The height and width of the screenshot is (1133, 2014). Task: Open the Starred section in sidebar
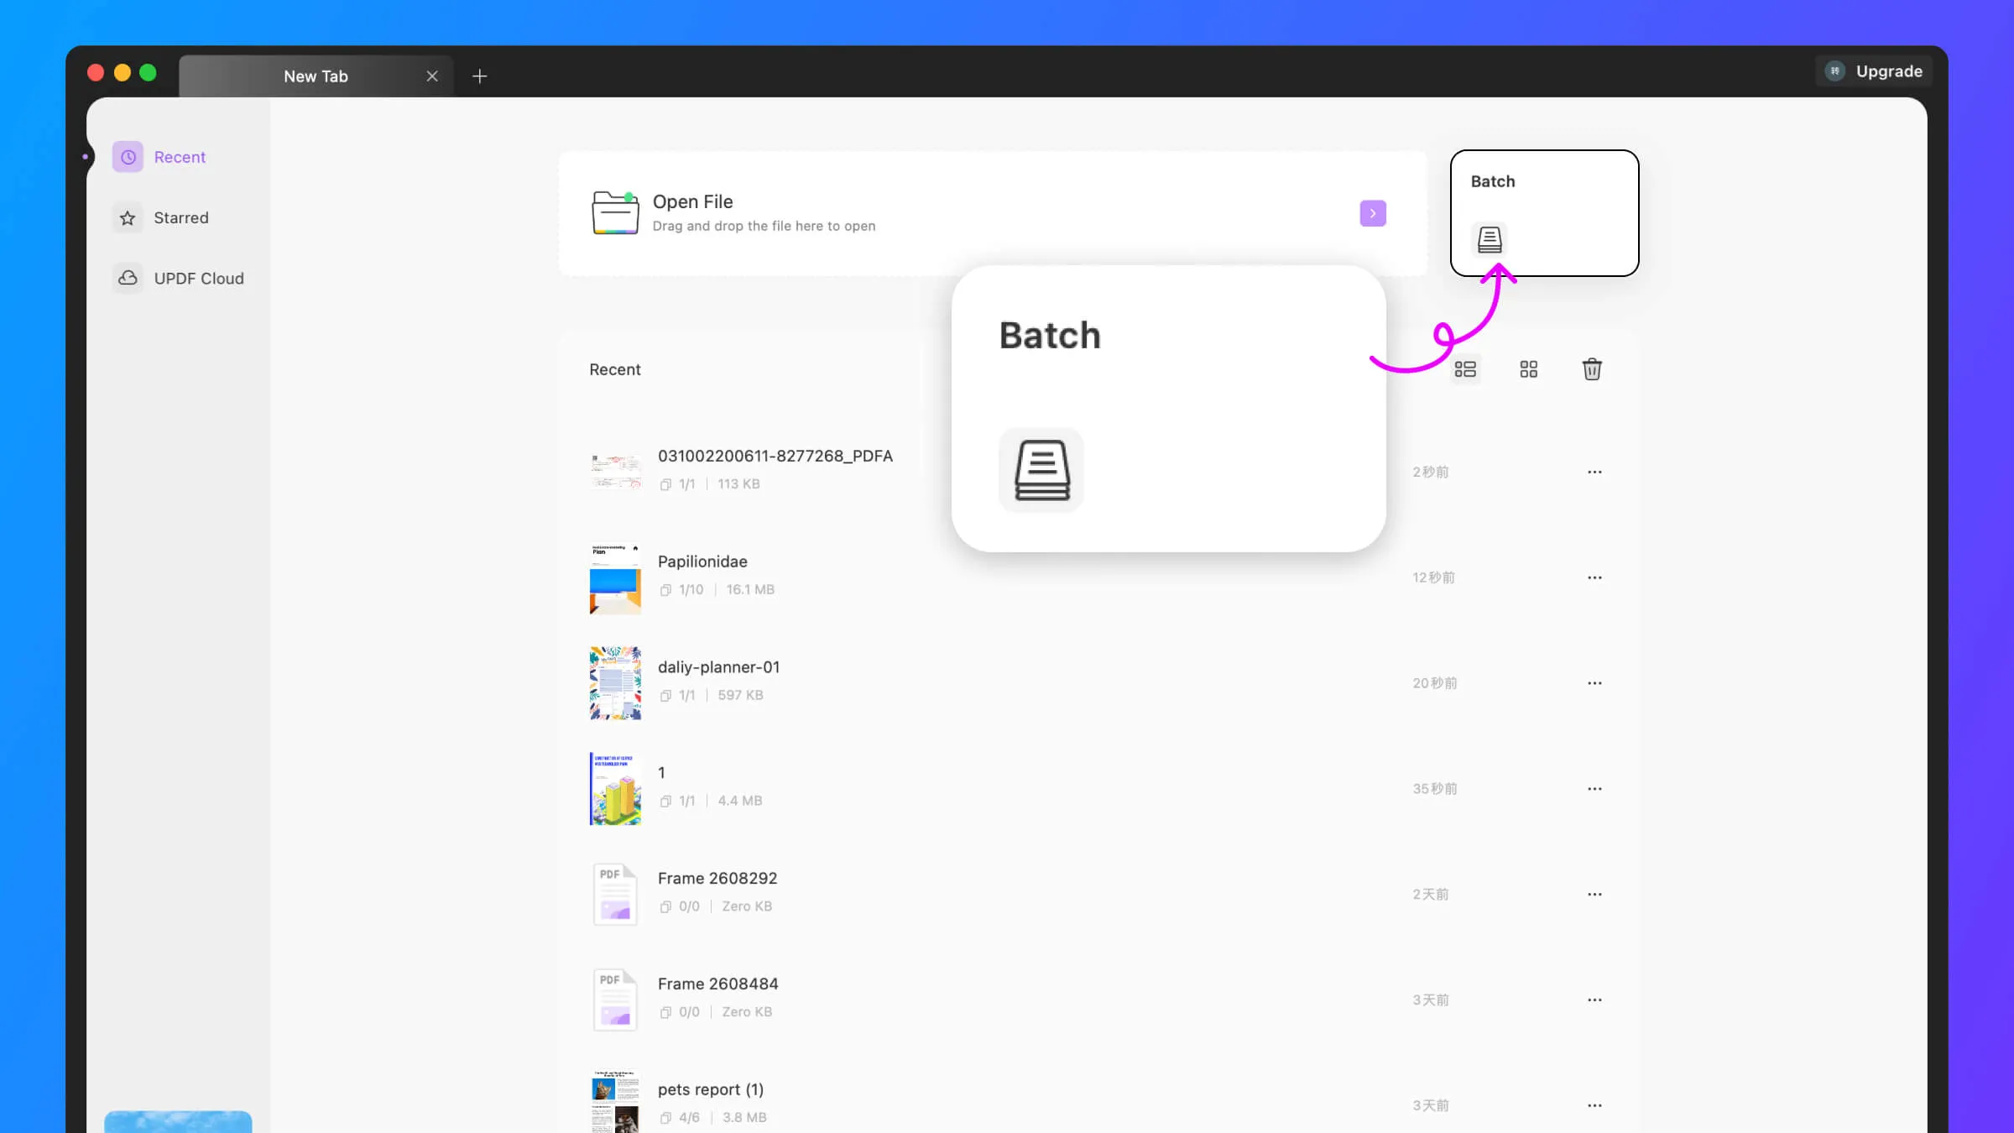pyautogui.click(x=181, y=217)
